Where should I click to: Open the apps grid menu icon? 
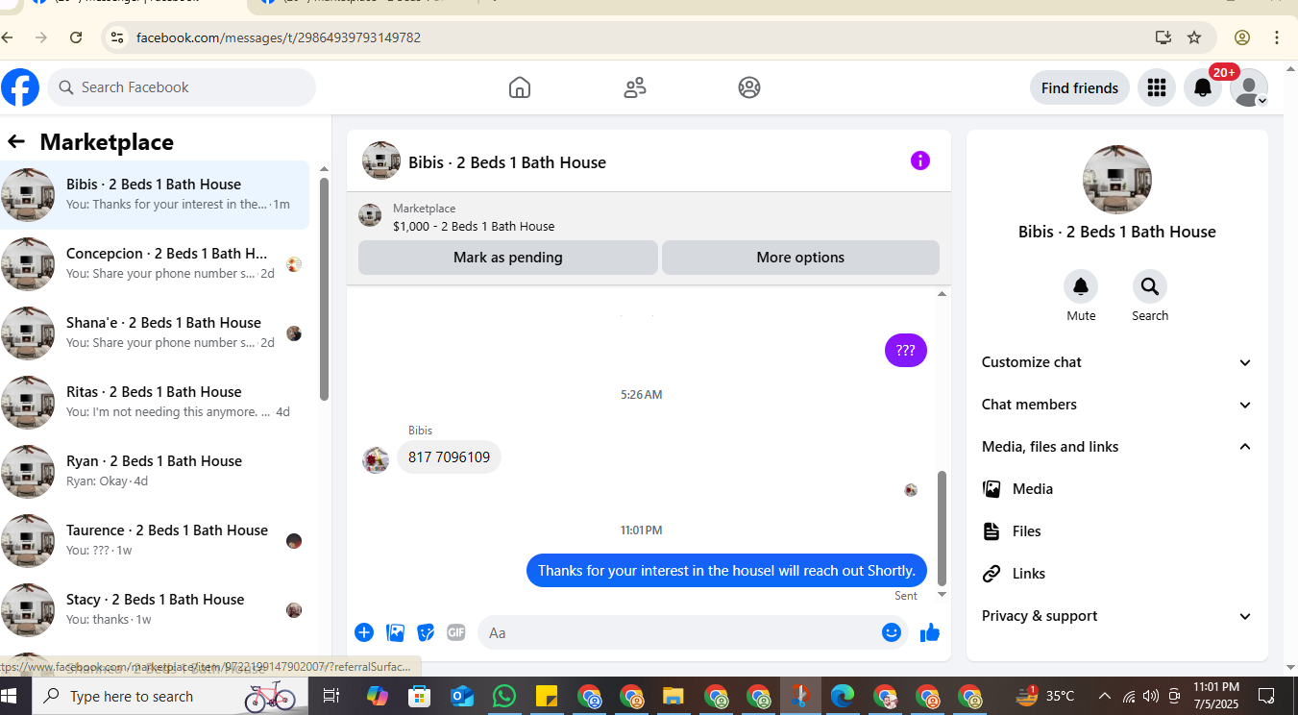click(1157, 87)
